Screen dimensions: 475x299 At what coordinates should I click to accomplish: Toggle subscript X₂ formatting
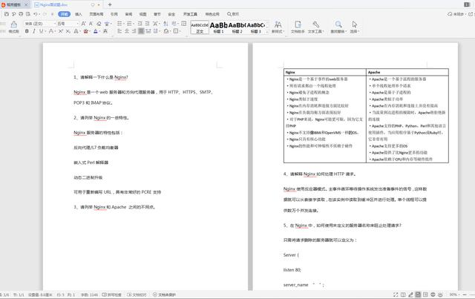click(68, 31)
